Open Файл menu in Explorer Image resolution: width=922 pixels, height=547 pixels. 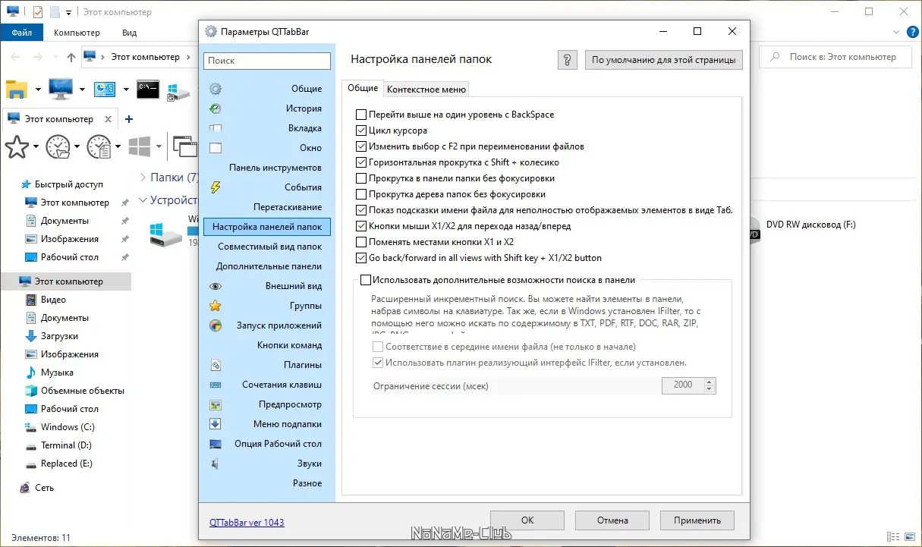tap(21, 33)
